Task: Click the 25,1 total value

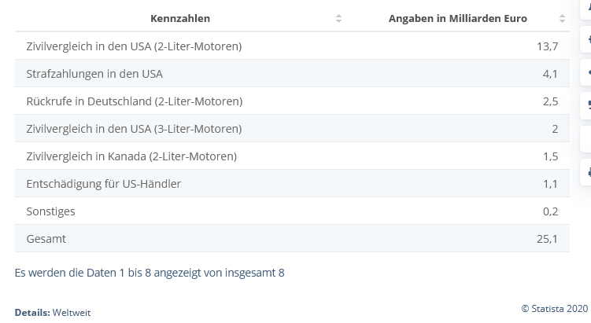Action: click(x=547, y=239)
